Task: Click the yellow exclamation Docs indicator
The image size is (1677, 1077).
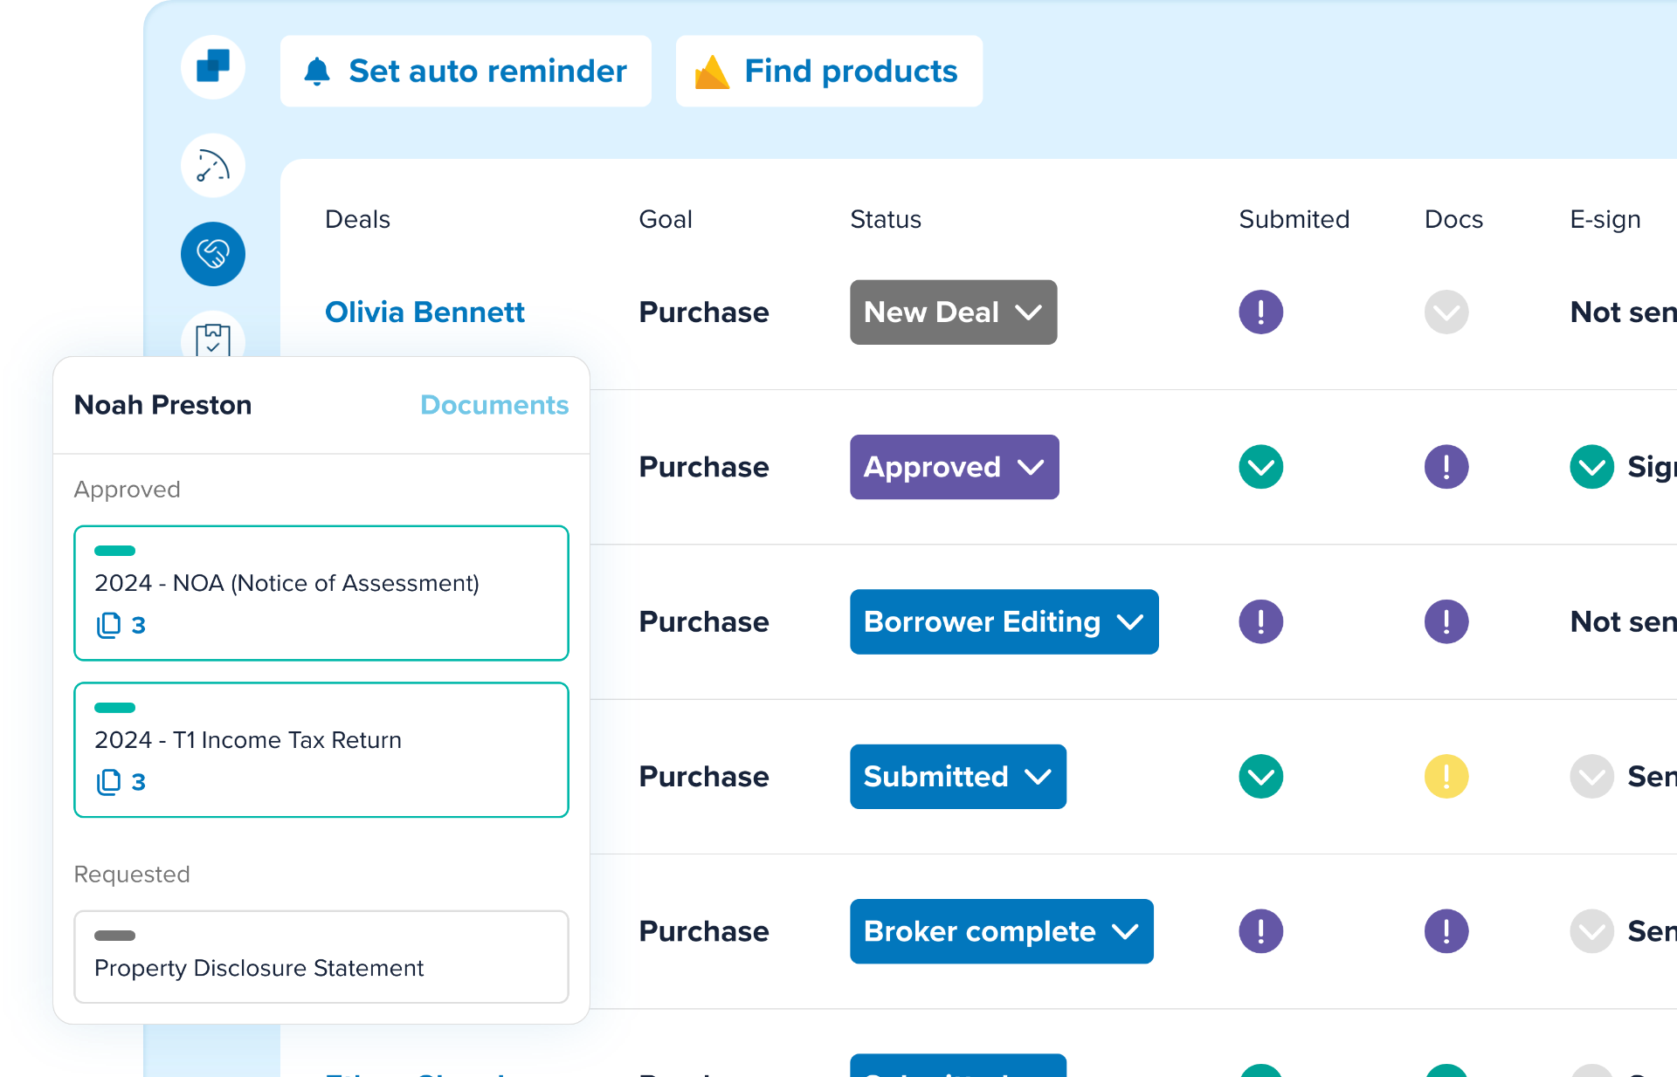Action: [x=1446, y=776]
